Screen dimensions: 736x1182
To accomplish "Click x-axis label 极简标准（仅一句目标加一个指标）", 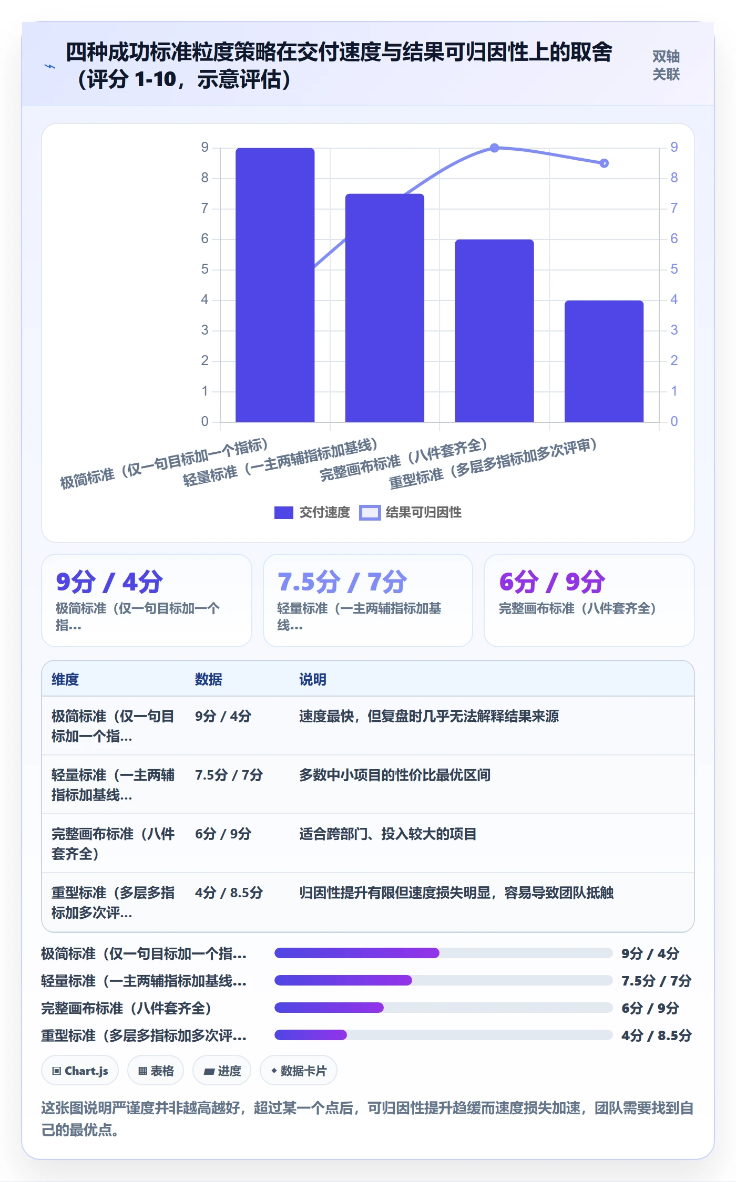I will (165, 463).
